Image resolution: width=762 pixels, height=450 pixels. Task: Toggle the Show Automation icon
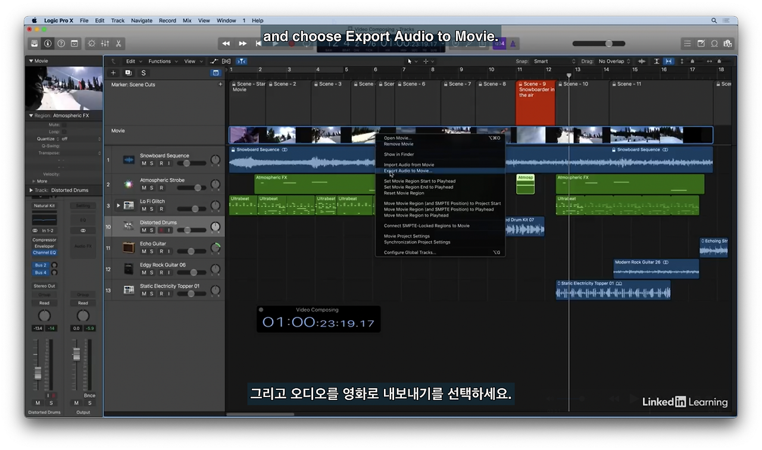coord(214,61)
